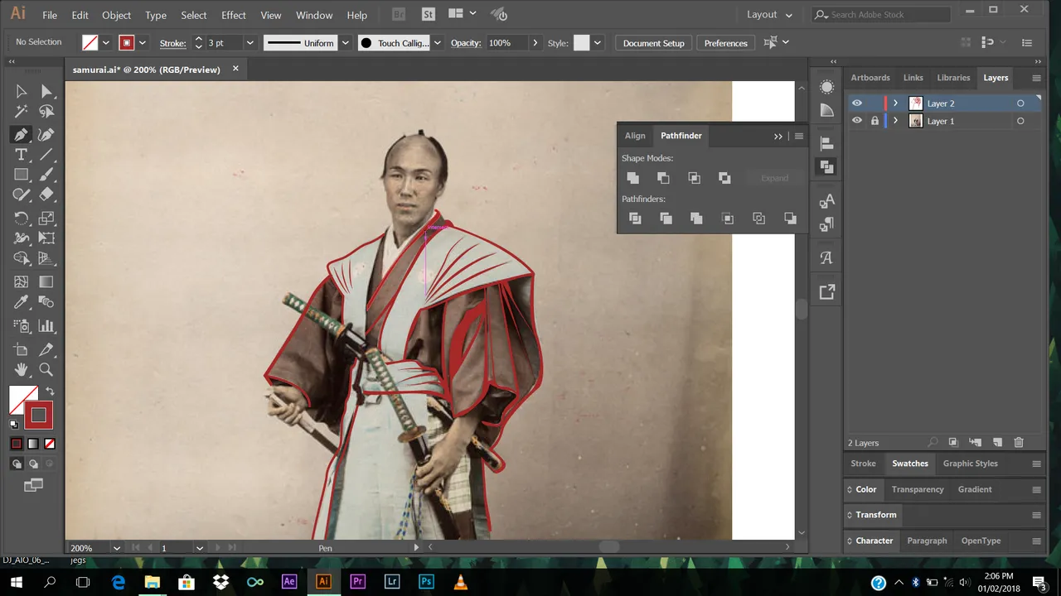This screenshot has height=596, width=1061.
Task: Open stroke weight dropdown
Action: pyautogui.click(x=250, y=43)
